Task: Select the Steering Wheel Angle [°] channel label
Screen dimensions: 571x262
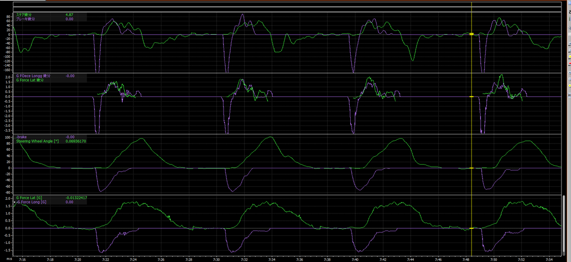Action: coord(37,141)
